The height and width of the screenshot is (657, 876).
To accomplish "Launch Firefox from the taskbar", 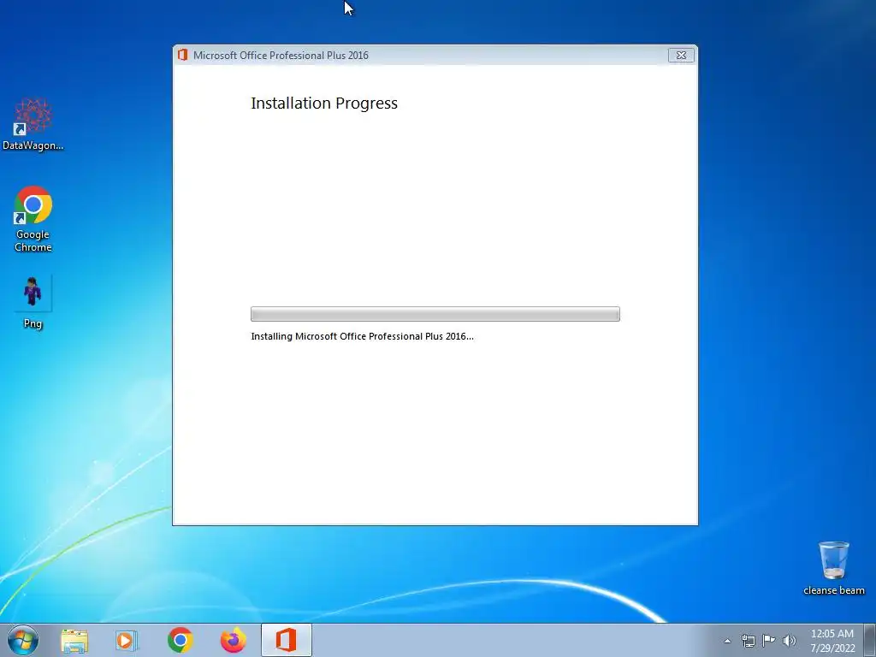I will pyautogui.click(x=233, y=640).
